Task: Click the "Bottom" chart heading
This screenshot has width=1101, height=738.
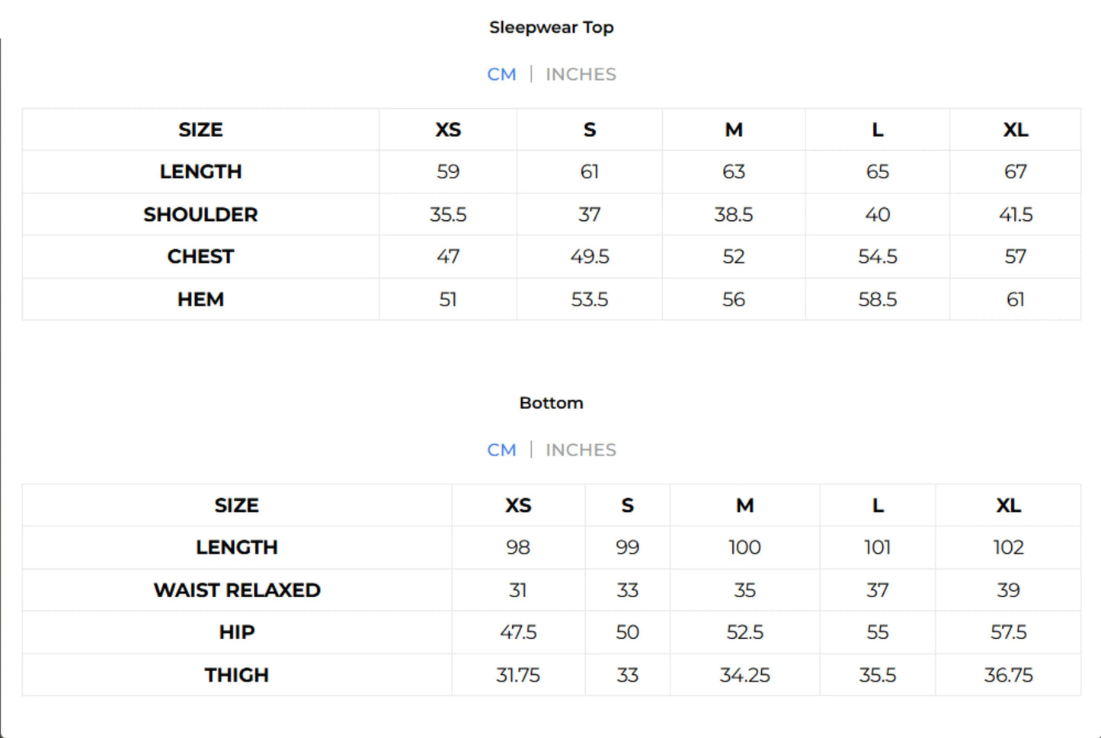Action: 551,403
